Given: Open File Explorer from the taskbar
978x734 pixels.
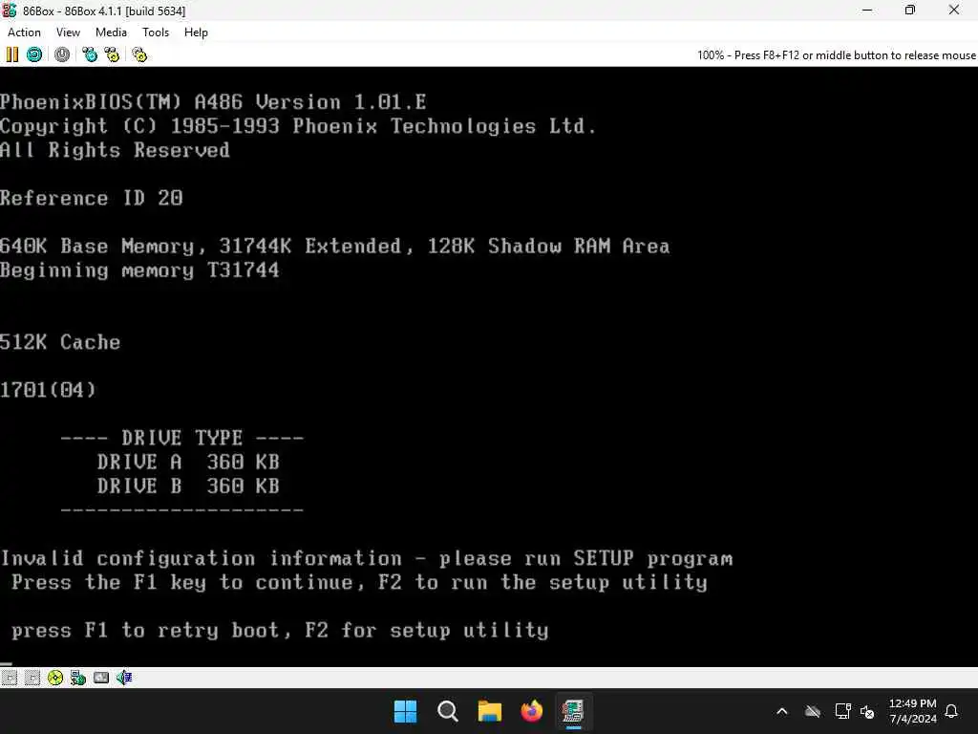Looking at the screenshot, I should (490, 711).
